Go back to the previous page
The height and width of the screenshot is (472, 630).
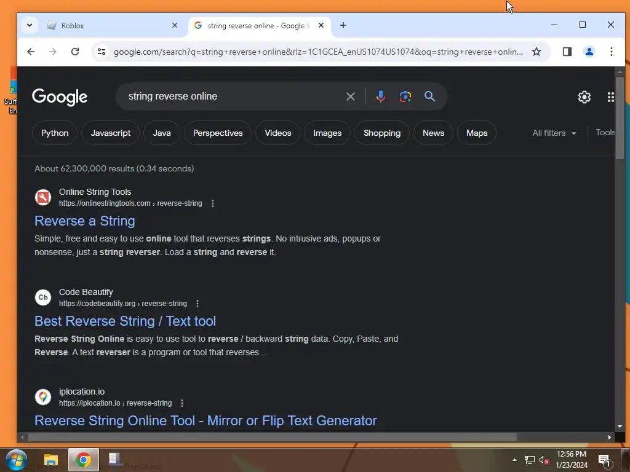31,52
